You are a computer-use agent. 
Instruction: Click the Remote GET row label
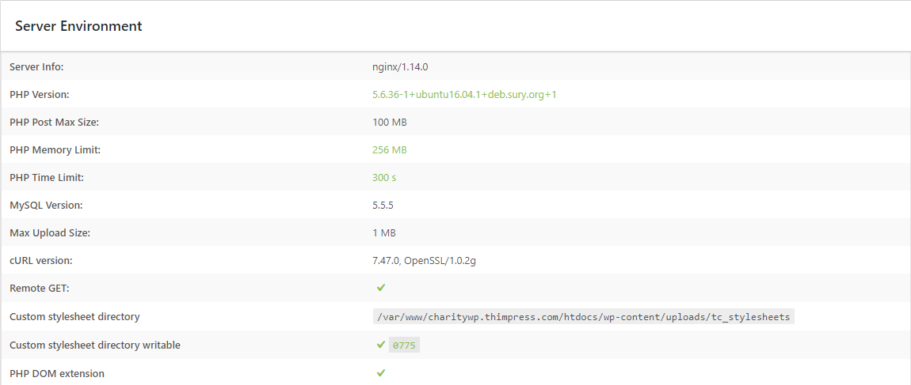coord(40,289)
